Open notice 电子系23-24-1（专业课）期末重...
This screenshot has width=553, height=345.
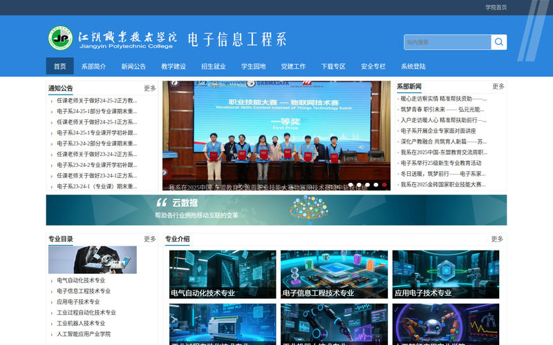pos(97,186)
